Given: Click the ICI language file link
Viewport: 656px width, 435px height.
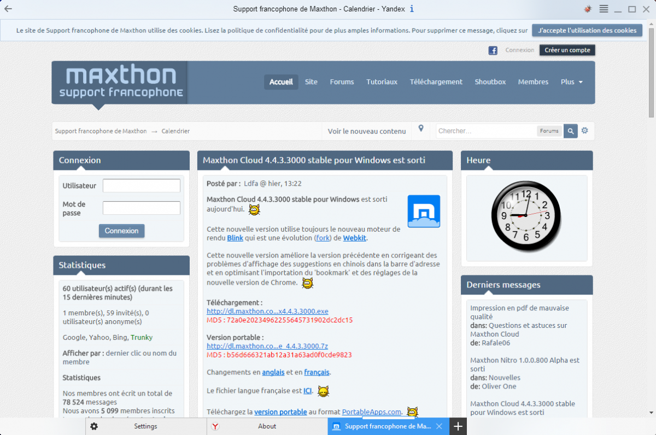Looking at the screenshot, I should tap(308, 391).
